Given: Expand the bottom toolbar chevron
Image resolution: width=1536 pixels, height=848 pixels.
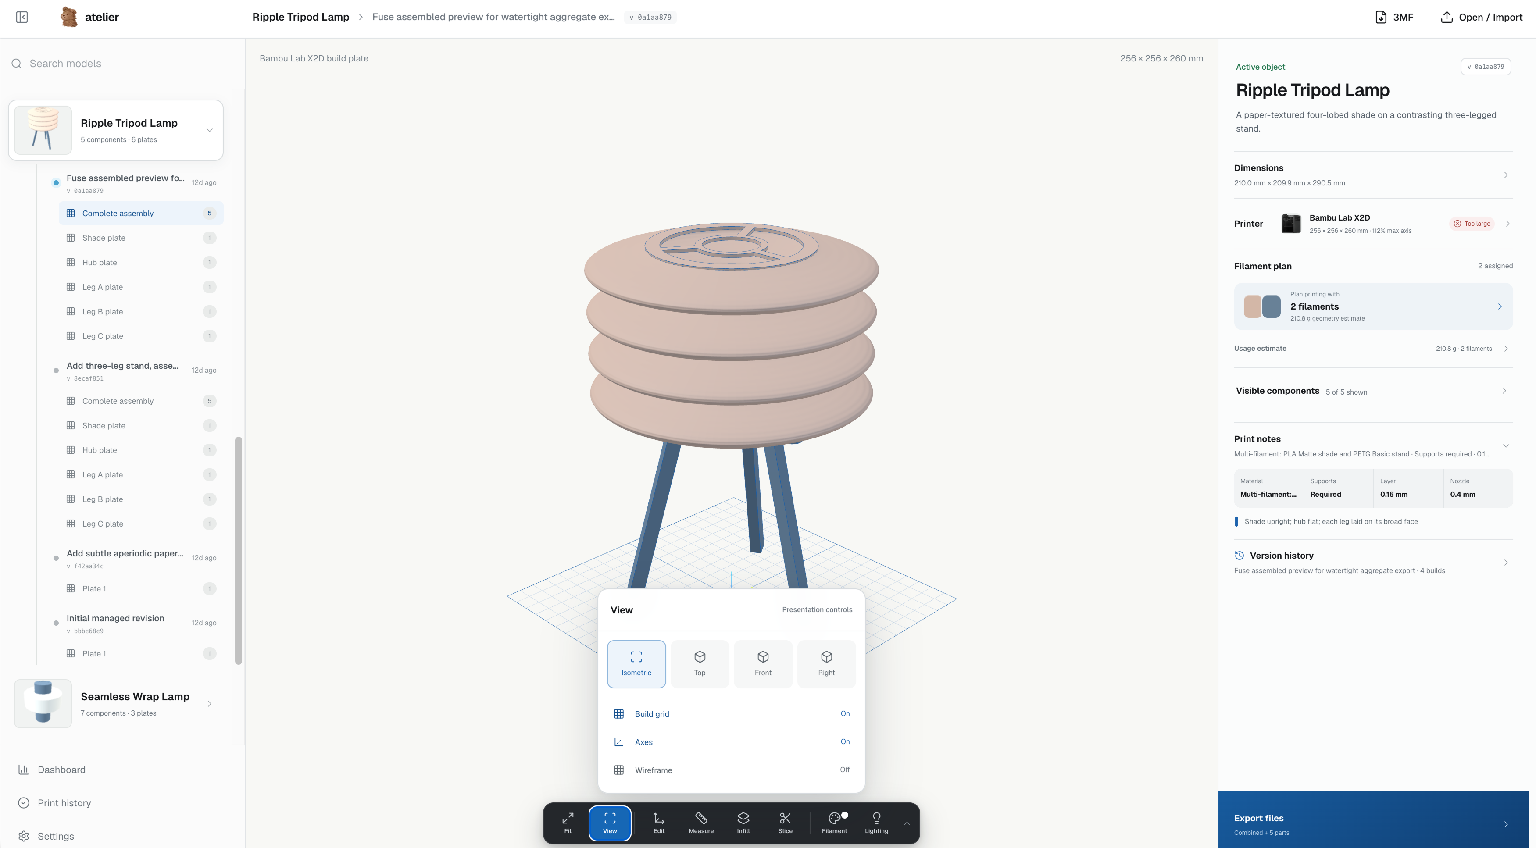Looking at the screenshot, I should [x=907, y=823].
